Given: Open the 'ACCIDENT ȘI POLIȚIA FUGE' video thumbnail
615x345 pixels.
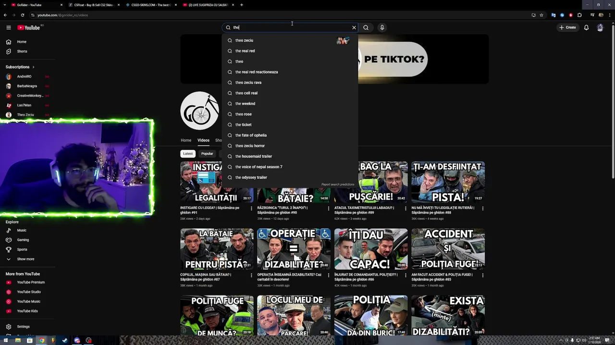Looking at the screenshot, I should pos(448,249).
